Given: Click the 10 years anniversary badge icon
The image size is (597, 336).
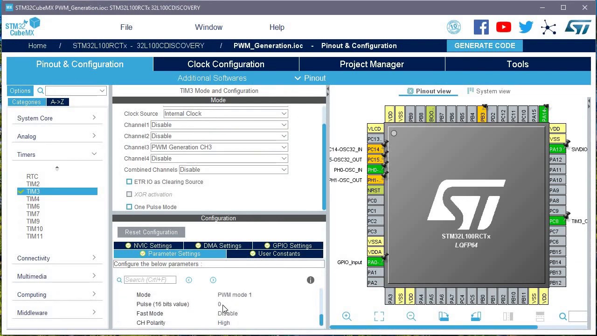Looking at the screenshot, I should pos(454,27).
